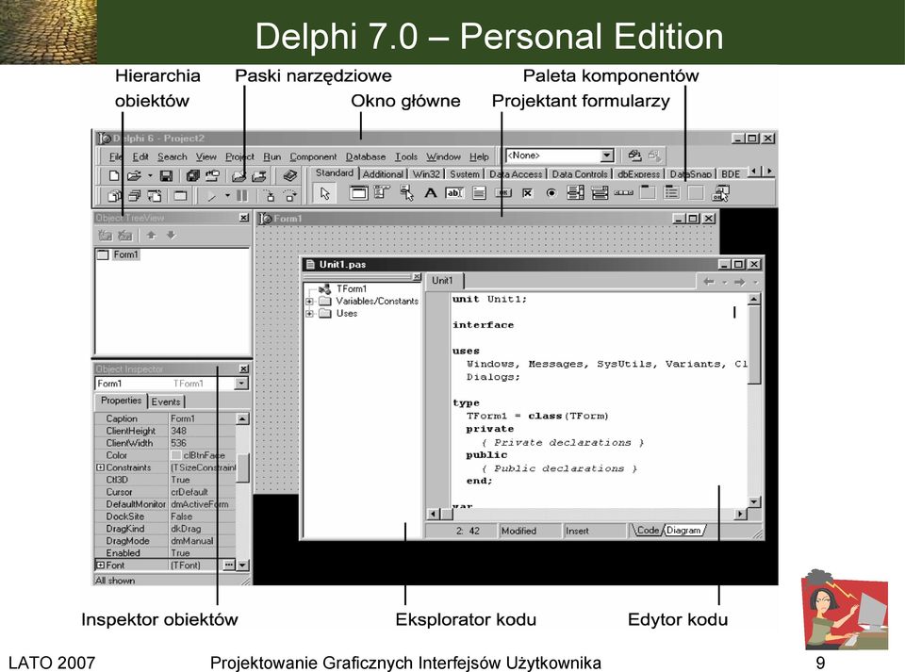Open the Tools menu
905x672 pixels.
click(405, 156)
